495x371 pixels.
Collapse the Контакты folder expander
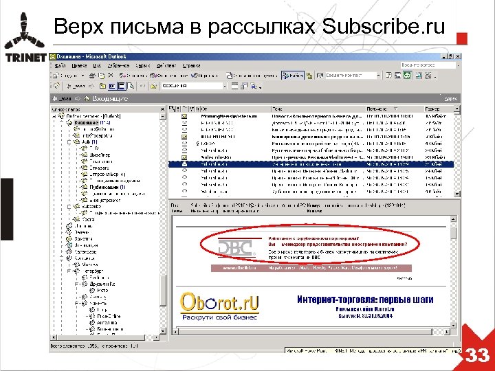(x=62, y=258)
